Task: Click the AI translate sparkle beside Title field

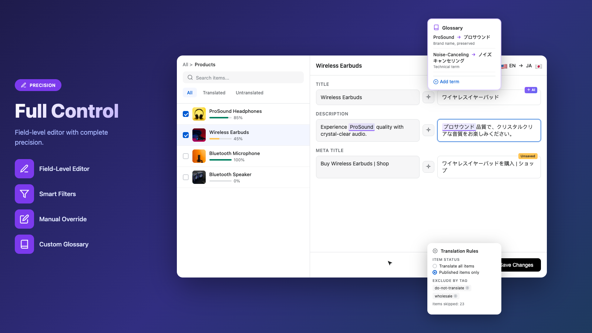Action: pyautogui.click(x=428, y=97)
